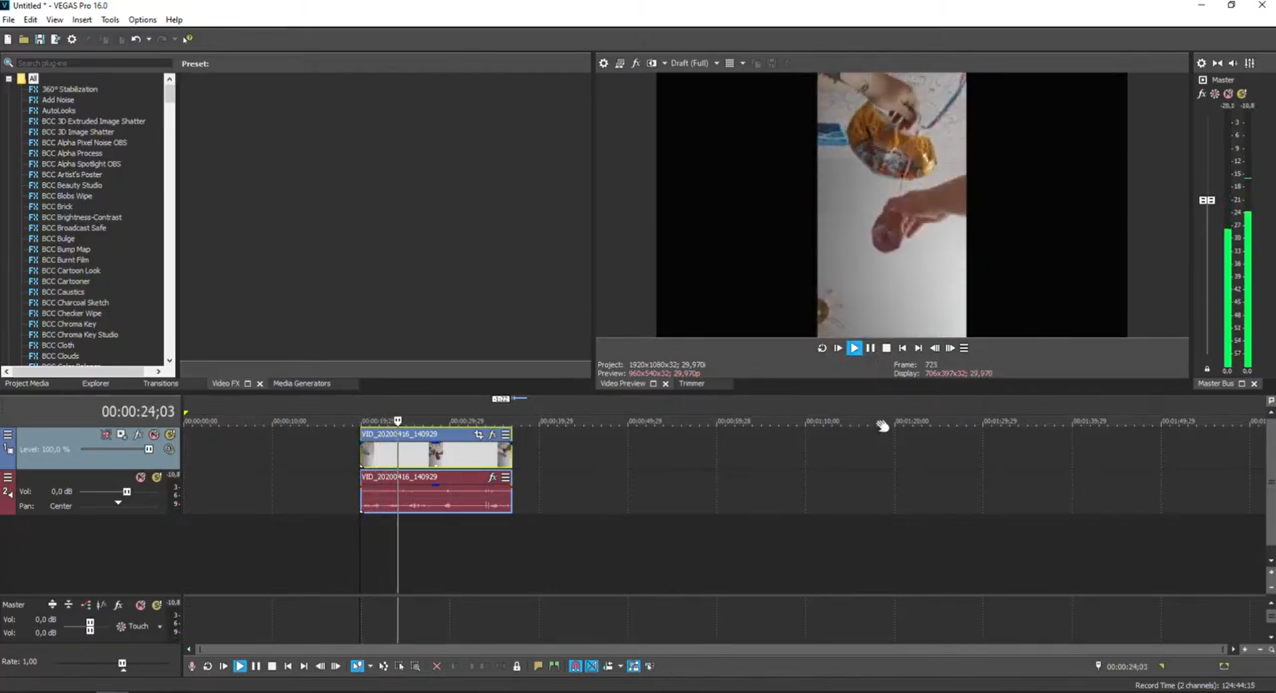Screen dimensions: 1276x693
Task: Click Lock Event padlock icon
Action: click(517, 666)
